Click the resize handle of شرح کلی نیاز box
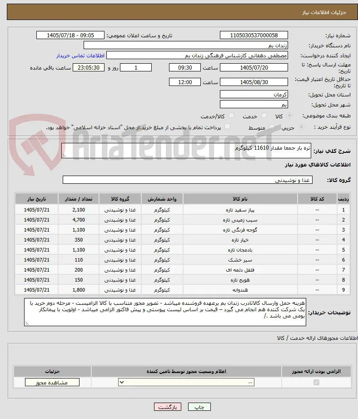 [64, 156]
